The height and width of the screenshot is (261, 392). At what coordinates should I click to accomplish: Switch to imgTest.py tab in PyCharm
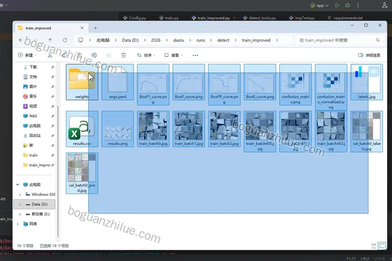click(302, 18)
